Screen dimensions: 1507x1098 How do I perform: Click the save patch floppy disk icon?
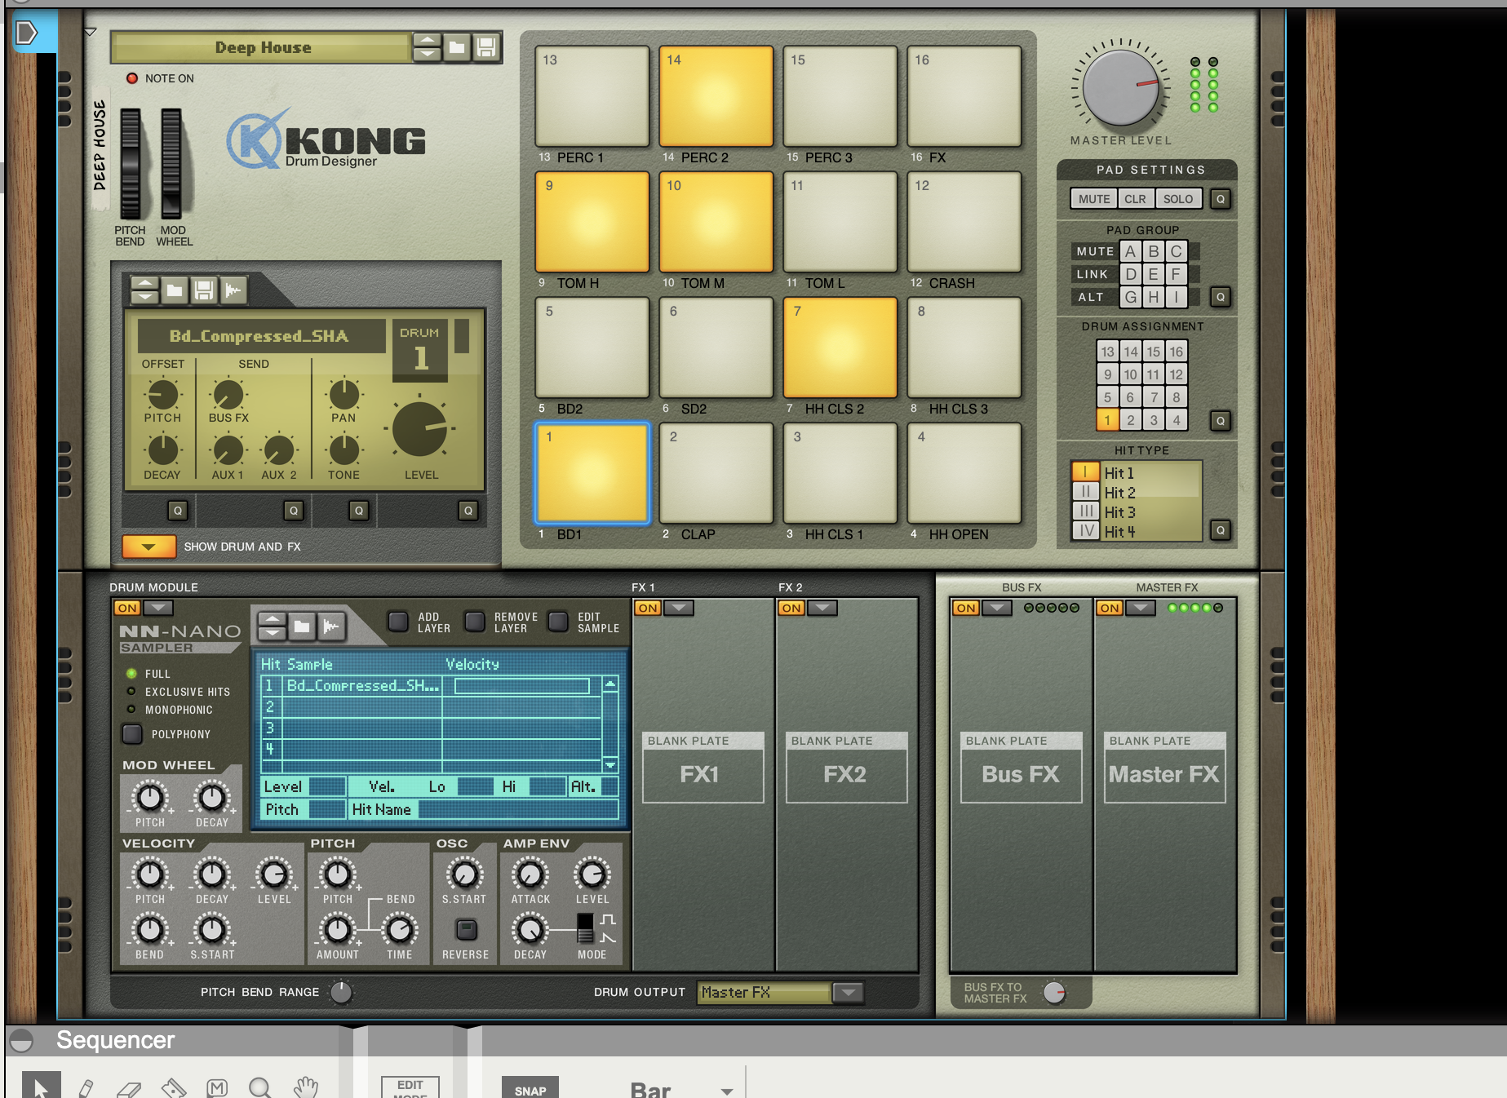click(486, 47)
